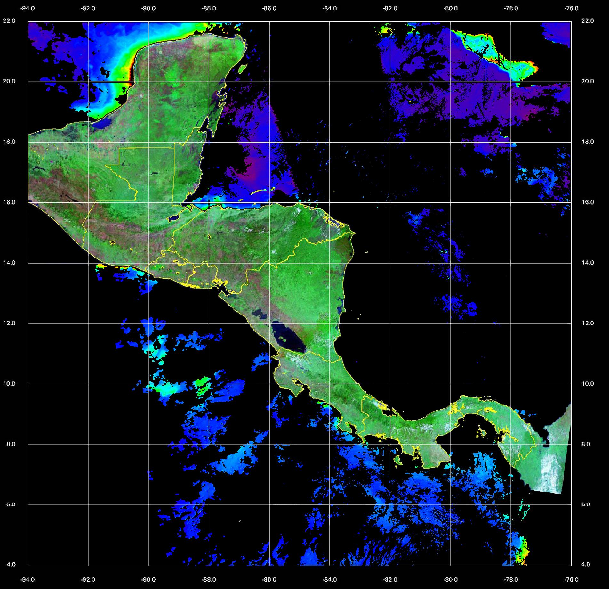Click the -80.0 label on bottom axis

tap(450, 580)
